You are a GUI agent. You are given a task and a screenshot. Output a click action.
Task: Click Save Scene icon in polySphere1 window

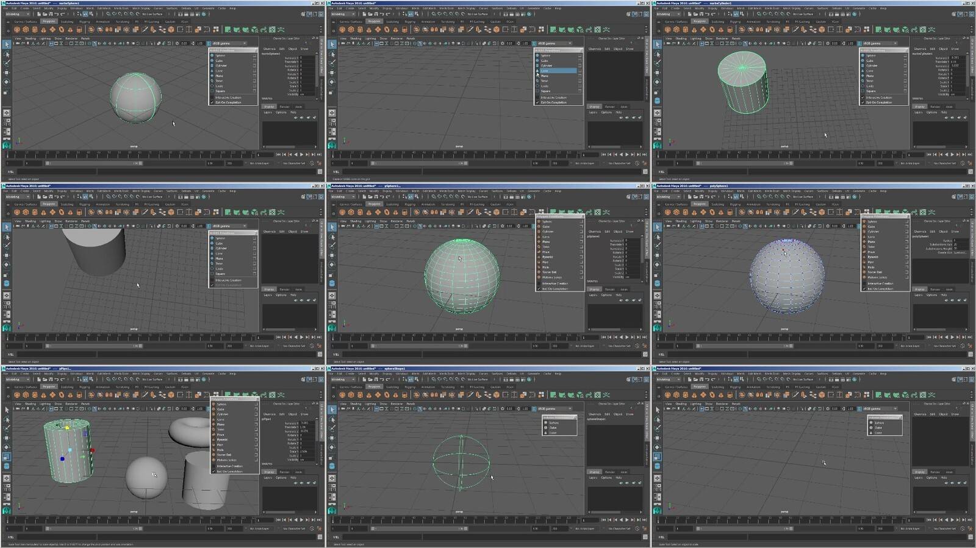click(x=701, y=197)
